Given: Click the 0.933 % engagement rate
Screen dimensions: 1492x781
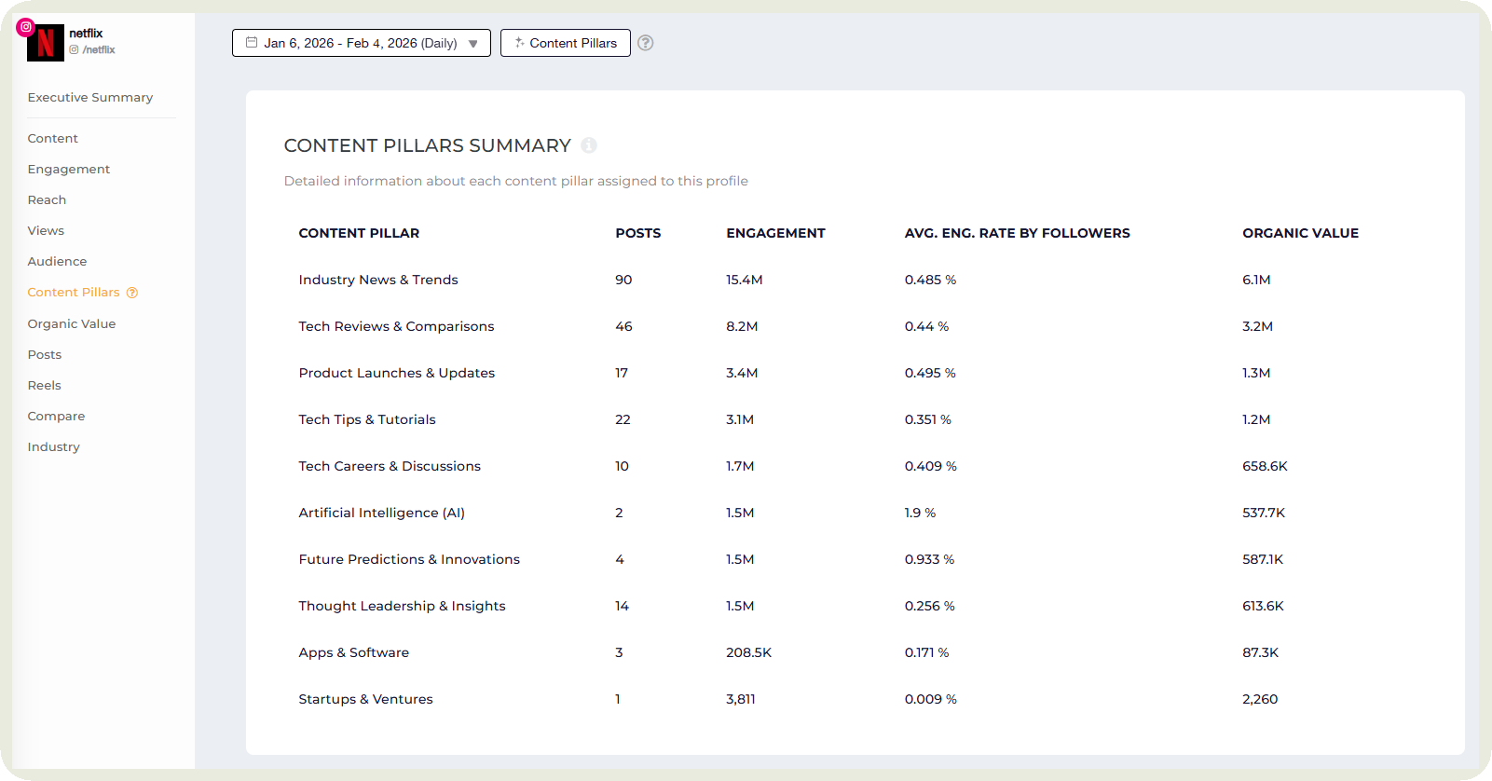Looking at the screenshot, I should click(929, 559).
